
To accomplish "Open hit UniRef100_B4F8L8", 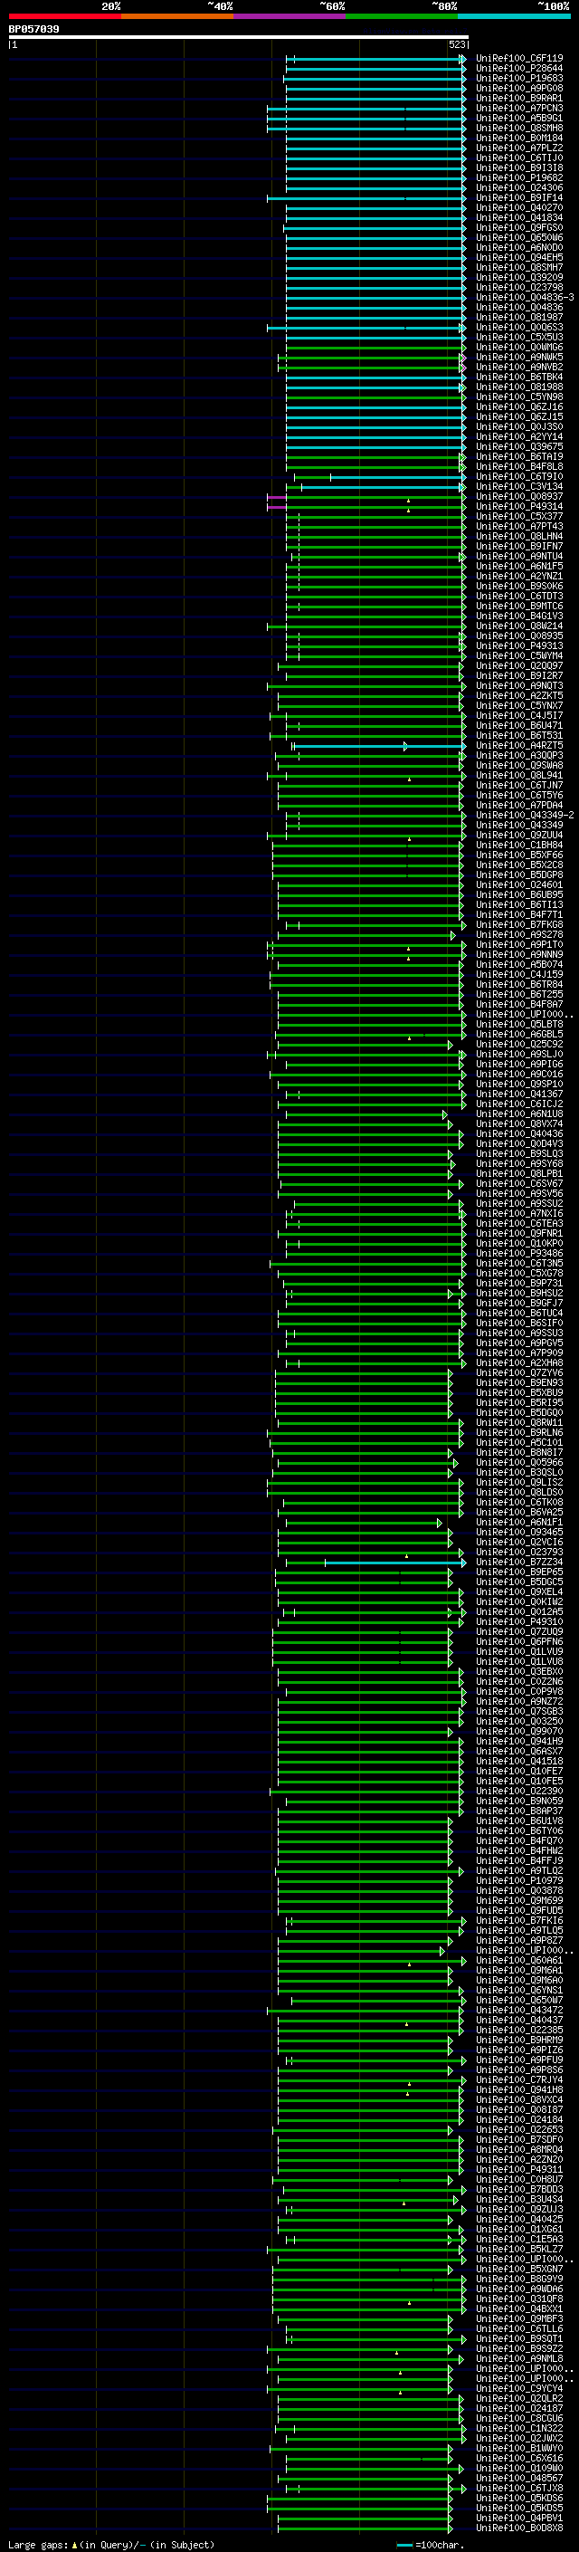I will 518,466.
